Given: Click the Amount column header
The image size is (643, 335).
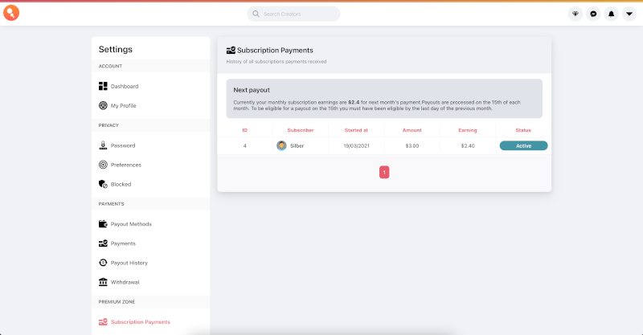Looking at the screenshot, I should (412, 130).
